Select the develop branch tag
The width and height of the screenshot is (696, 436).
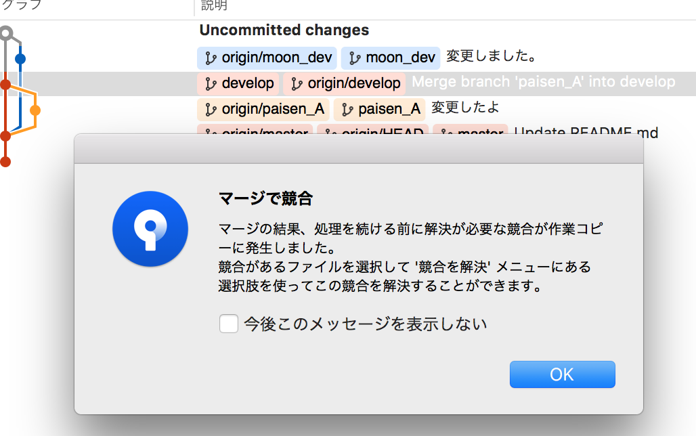pyautogui.click(x=238, y=83)
